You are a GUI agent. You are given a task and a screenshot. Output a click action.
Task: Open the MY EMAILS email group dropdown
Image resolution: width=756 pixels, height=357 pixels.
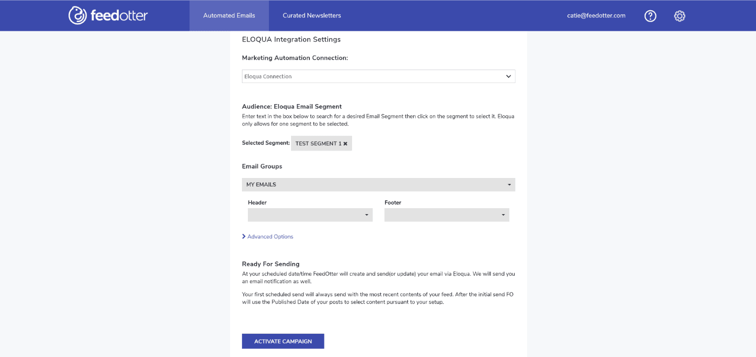pyautogui.click(x=379, y=184)
